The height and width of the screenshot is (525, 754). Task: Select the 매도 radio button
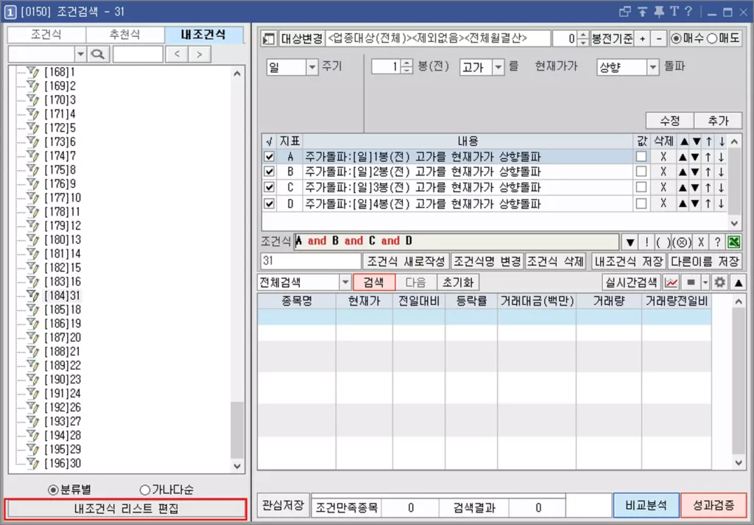tap(712, 38)
